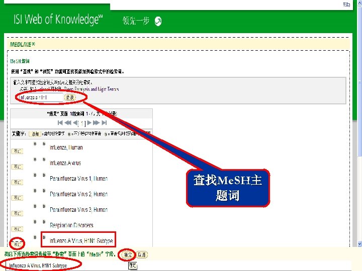Add Respiration Disorders to the query
Viewport: 362px width, 271px height.
(x=17, y=229)
